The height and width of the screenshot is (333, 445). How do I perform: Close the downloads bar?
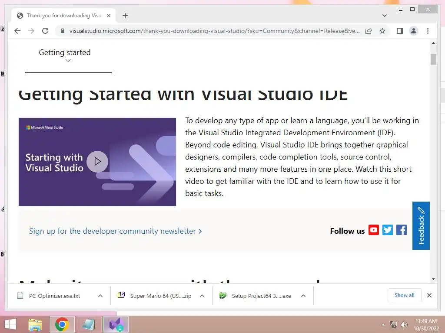(x=429, y=295)
